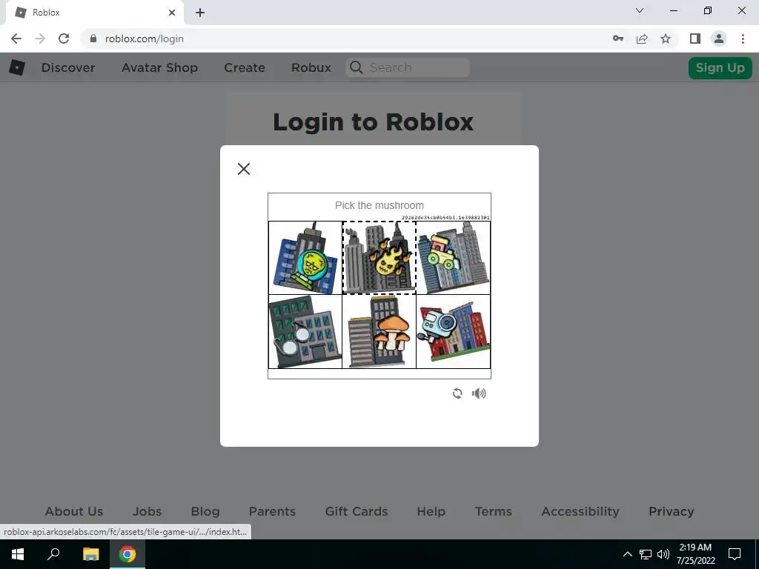
Task: Open Windows taskbar search
Action: [x=53, y=554]
